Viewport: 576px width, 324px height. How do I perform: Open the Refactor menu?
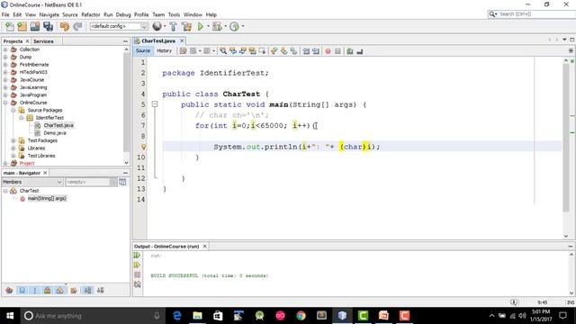click(x=90, y=14)
